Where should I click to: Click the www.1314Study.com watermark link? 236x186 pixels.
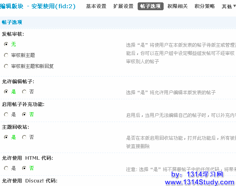click(199, 182)
